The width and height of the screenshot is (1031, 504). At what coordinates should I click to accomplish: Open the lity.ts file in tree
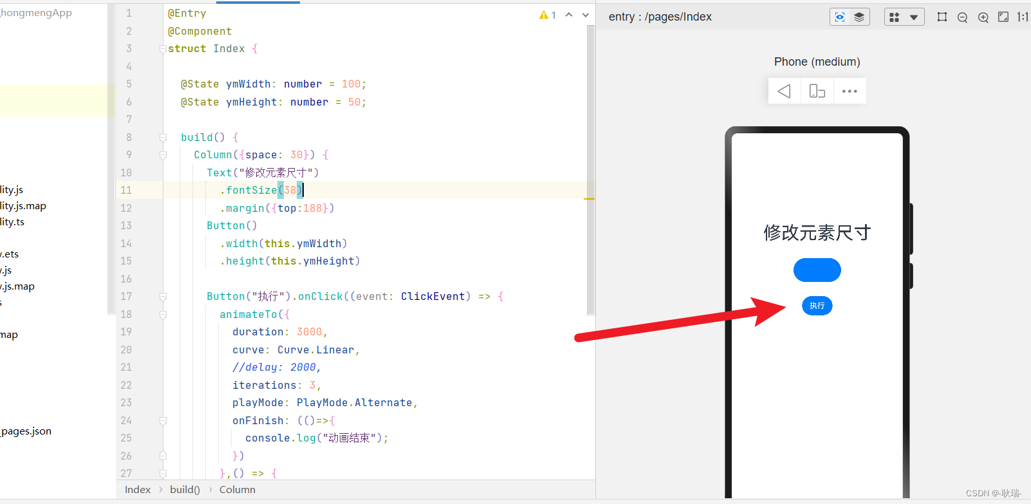click(x=12, y=222)
